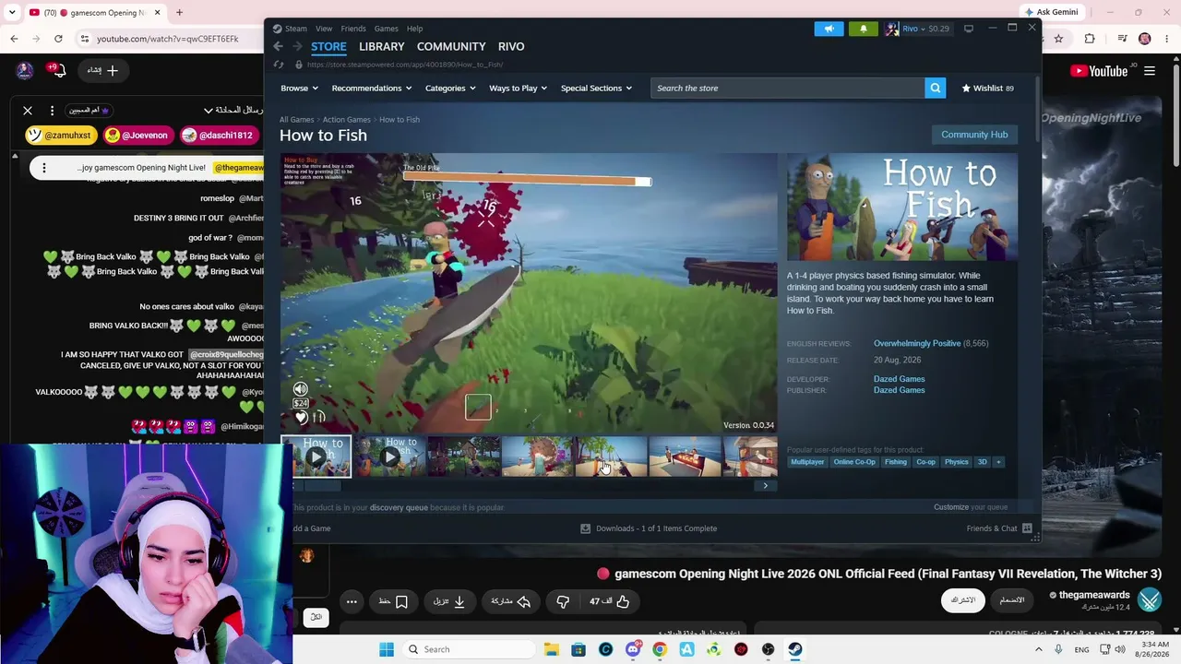Open File Explorer from the taskbar
The height and width of the screenshot is (664, 1181).
pos(551,649)
